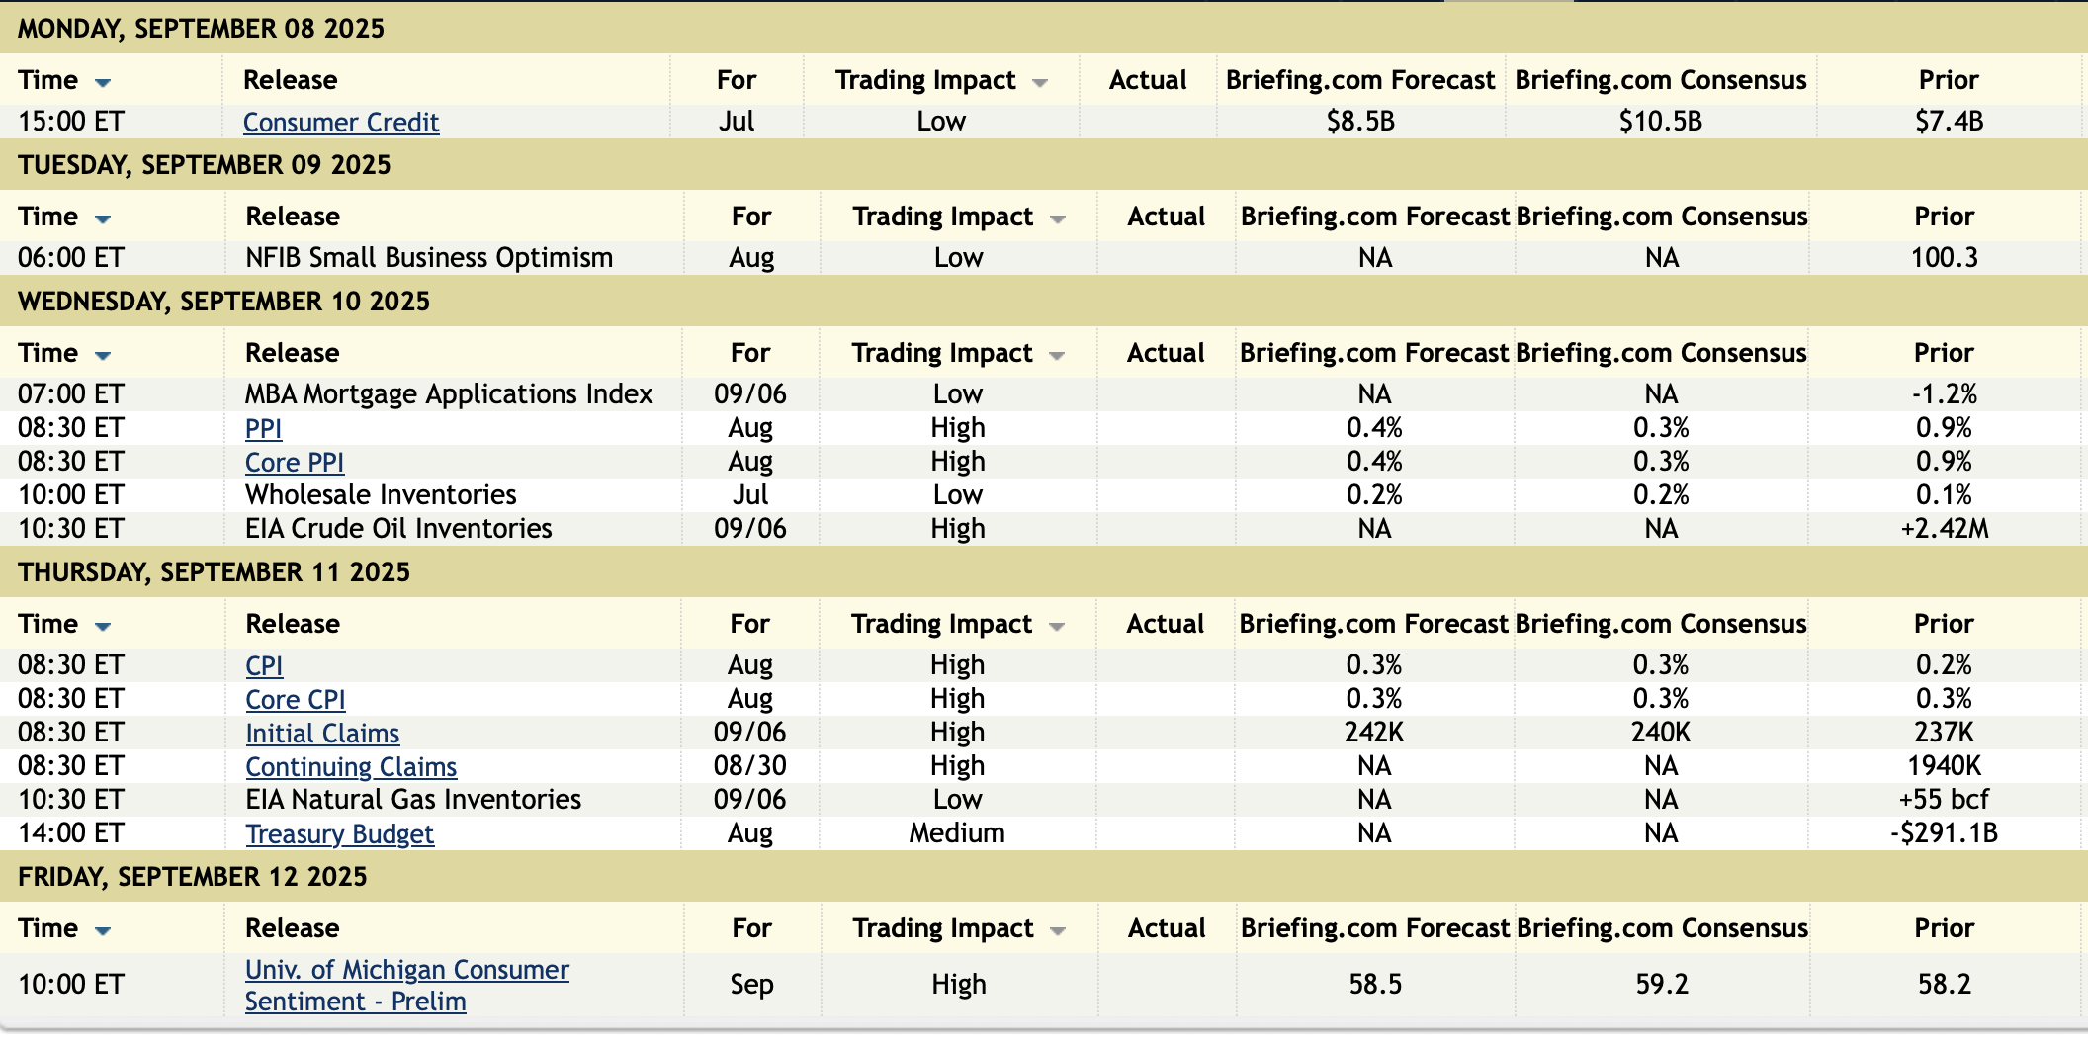The width and height of the screenshot is (2088, 1046).
Task: Open the Initial Claims link
Action: (x=322, y=734)
